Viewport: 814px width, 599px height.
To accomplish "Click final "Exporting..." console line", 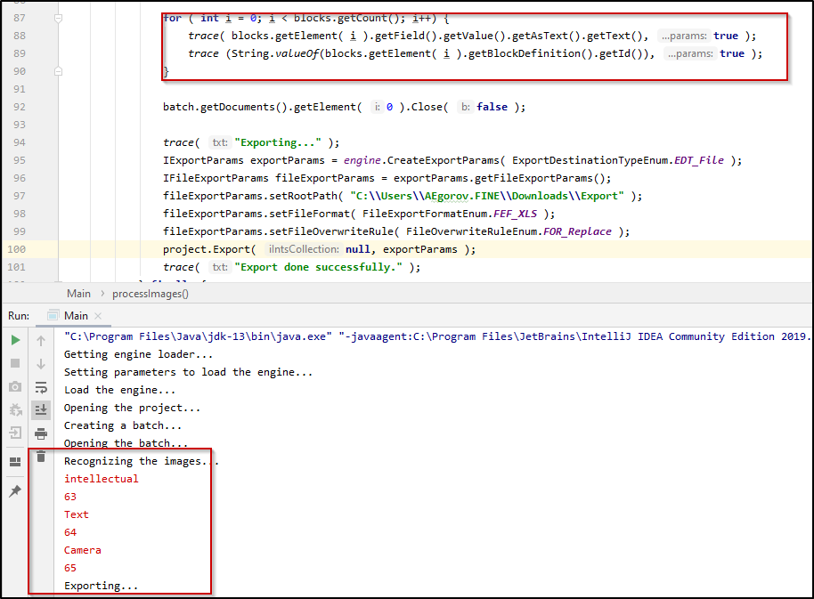I will pos(102,586).
